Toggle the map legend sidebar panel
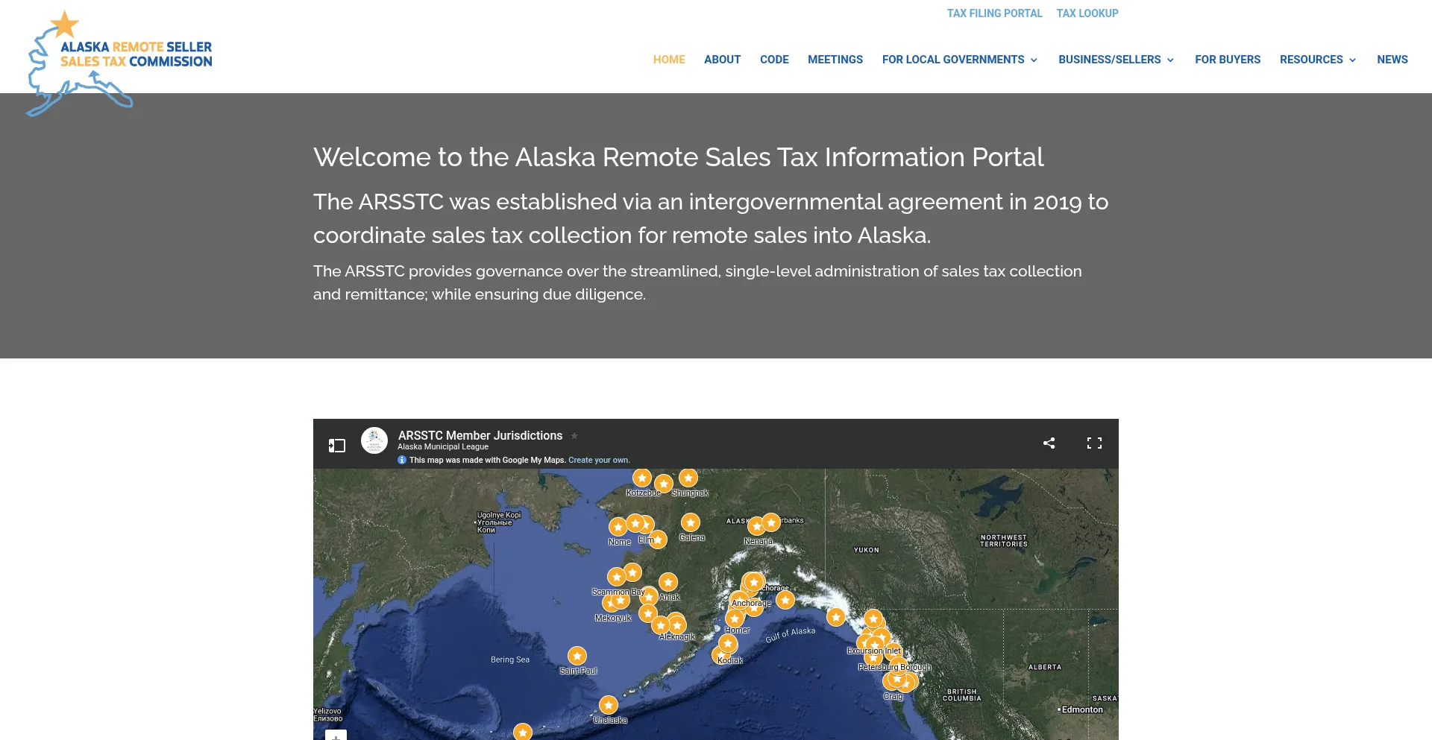This screenshot has height=740, width=1432. point(337,445)
